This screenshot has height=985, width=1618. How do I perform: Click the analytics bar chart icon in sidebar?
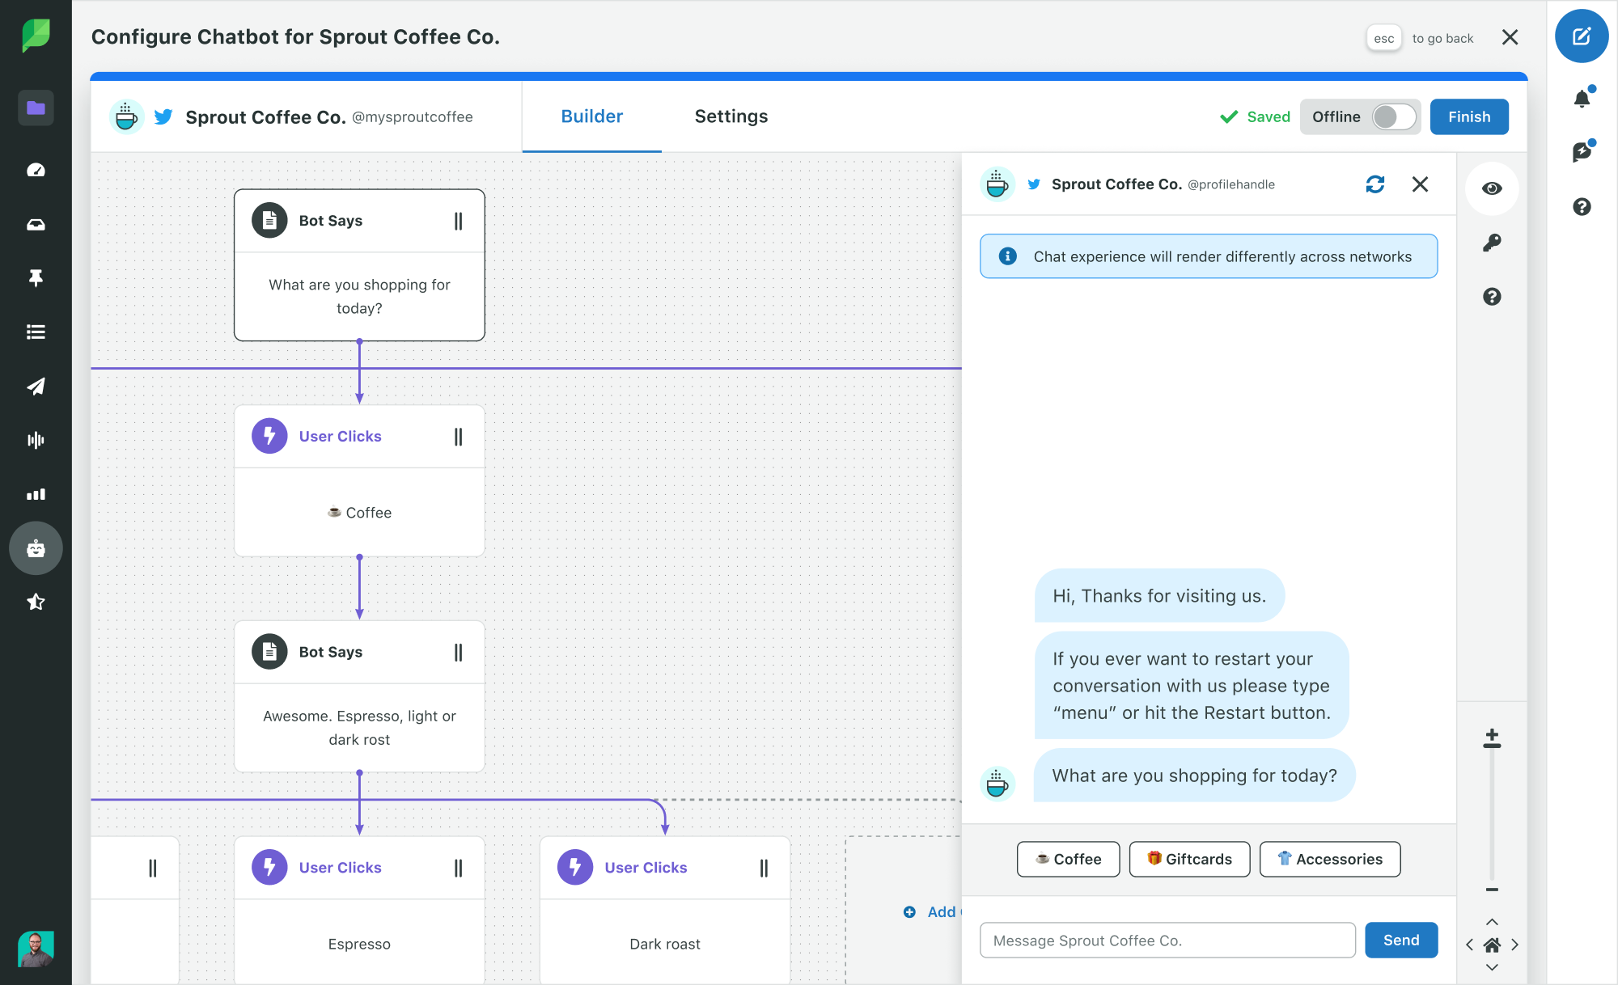[x=35, y=494]
